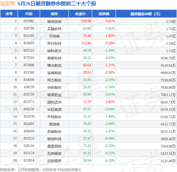
Task: Click change percentage -0.58%
Action: click(x=109, y=139)
